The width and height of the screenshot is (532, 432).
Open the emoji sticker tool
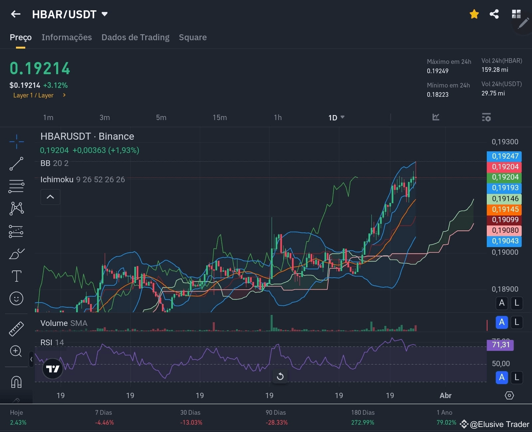(x=16, y=298)
